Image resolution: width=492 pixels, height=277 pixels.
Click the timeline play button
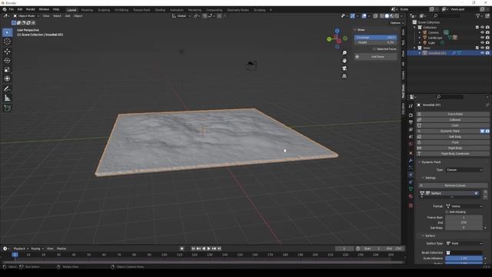pyautogui.click(x=209, y=249)
